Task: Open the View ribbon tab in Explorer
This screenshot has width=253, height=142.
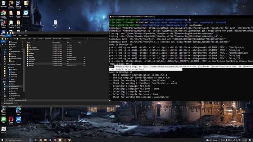Action: (25, 35)
